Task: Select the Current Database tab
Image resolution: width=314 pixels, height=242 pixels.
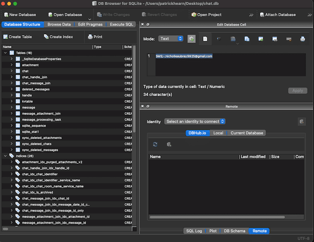Action: click(x=247, y=133)
